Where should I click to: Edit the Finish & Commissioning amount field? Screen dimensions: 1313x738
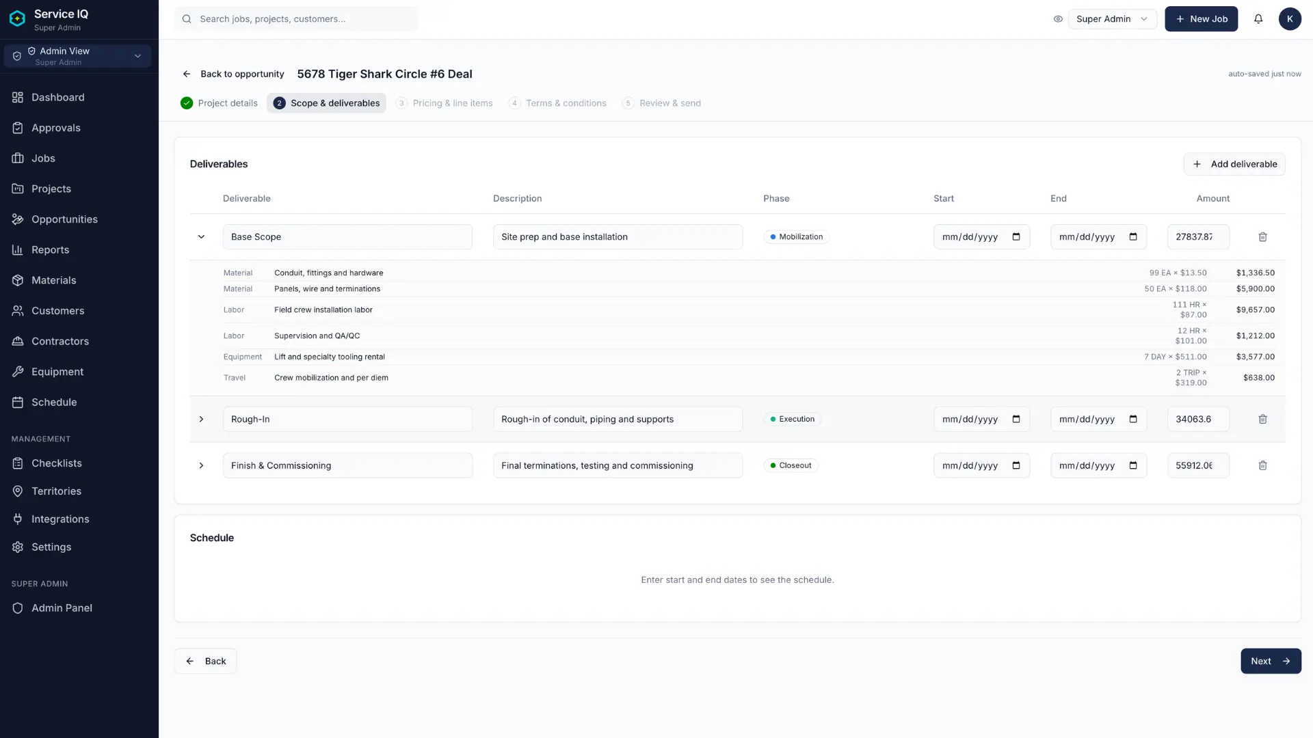pos(1198,465)
